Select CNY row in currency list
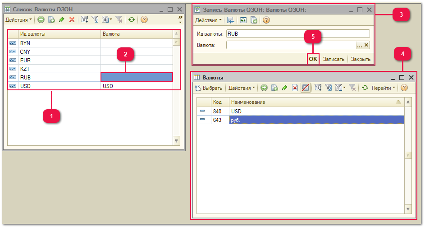 click(90, 51)
